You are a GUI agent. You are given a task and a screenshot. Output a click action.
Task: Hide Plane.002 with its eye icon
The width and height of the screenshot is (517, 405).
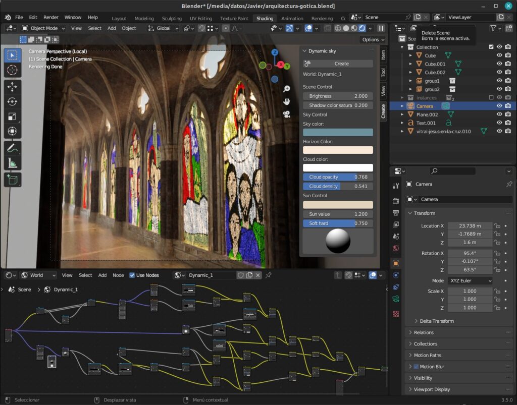click(499, 114)
